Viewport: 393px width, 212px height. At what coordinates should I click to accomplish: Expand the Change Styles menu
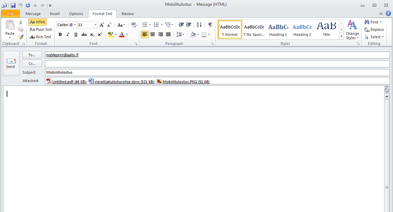point(352,30)
